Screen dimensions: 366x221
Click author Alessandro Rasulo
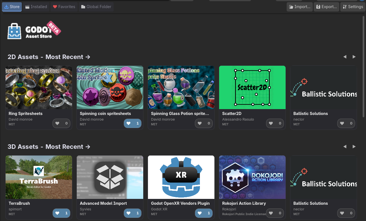(238, 119)
